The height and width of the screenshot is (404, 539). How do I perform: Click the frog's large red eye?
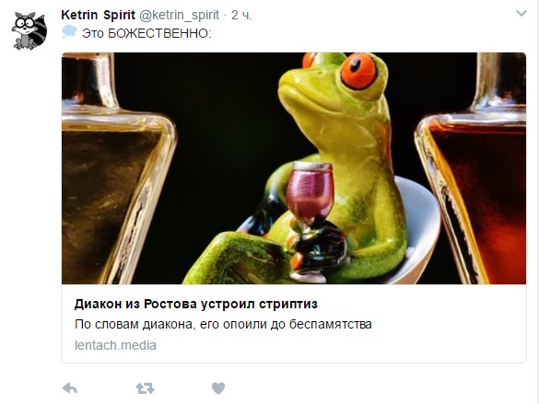click(358, 72)
